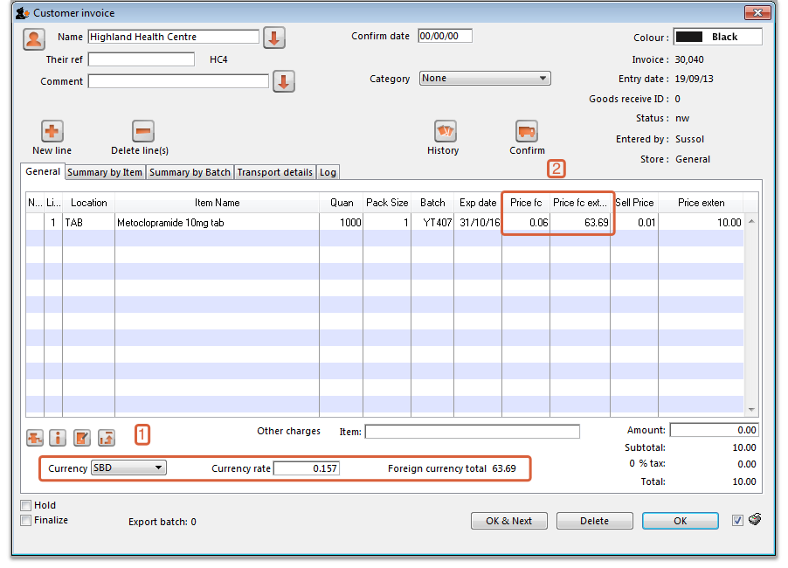Click the Delete button
Image resolution: width=788 pixels, height=568 pixels.
click(x=594, y=521)
